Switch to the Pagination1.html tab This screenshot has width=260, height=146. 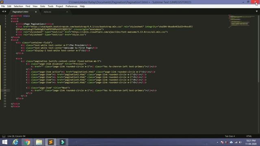pos(20,12)
